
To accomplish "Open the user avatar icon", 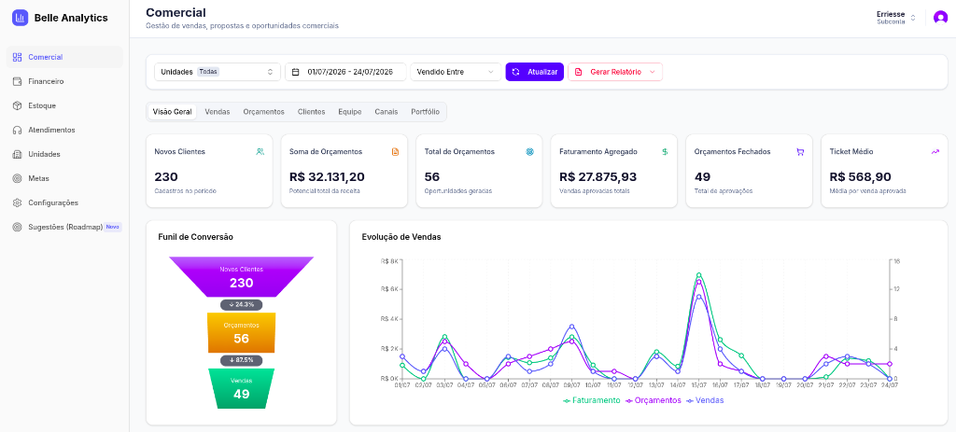I will click(x=940, y=18).
